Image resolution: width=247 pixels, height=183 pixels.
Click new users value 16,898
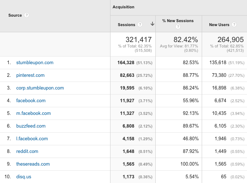[219, 88]
